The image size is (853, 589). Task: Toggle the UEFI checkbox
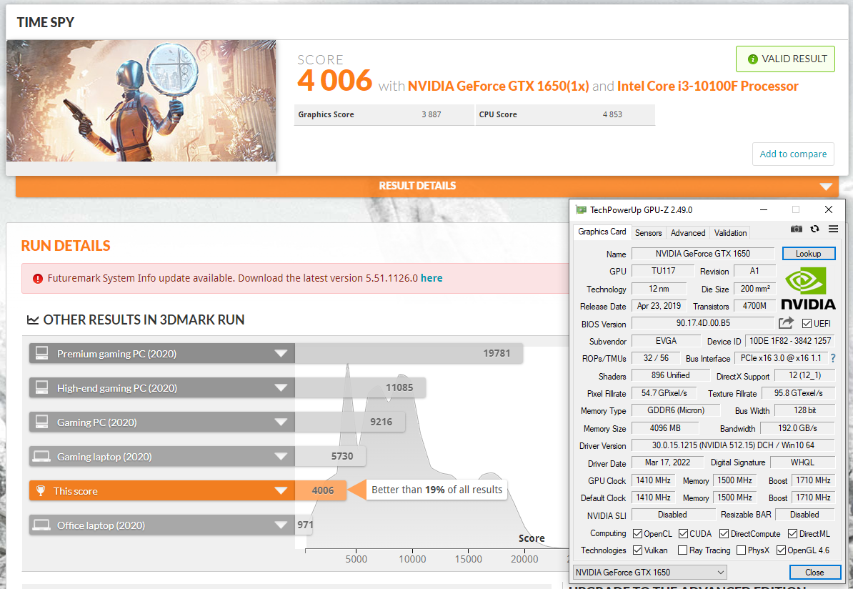(807, 324)
